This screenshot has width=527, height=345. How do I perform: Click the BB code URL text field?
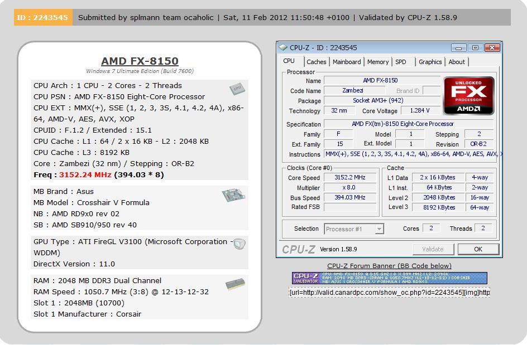point(389,292)
